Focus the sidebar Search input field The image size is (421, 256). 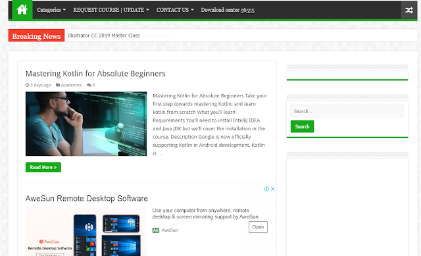[x=347, y=111]
